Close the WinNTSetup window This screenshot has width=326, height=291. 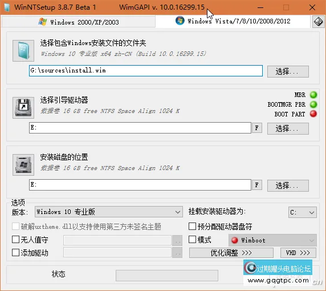point(312,7)
